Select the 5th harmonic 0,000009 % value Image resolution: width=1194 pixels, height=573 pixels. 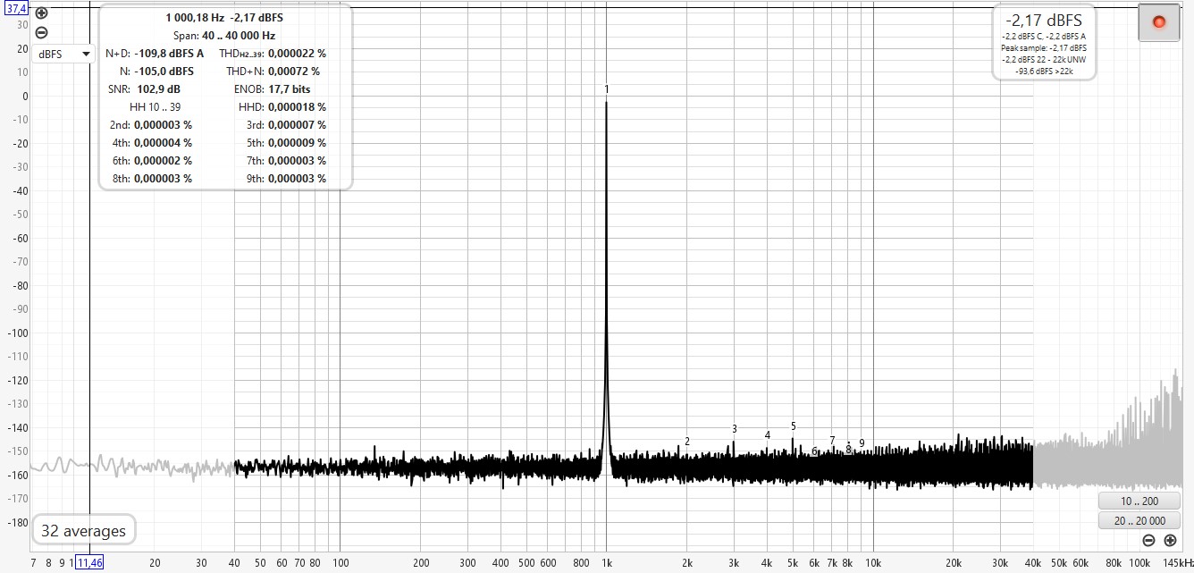(297, 143)
